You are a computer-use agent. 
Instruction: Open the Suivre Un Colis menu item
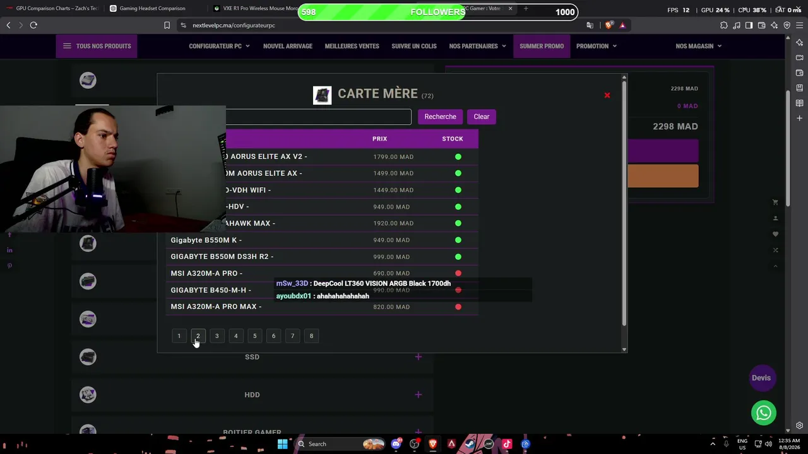(414, 46)
